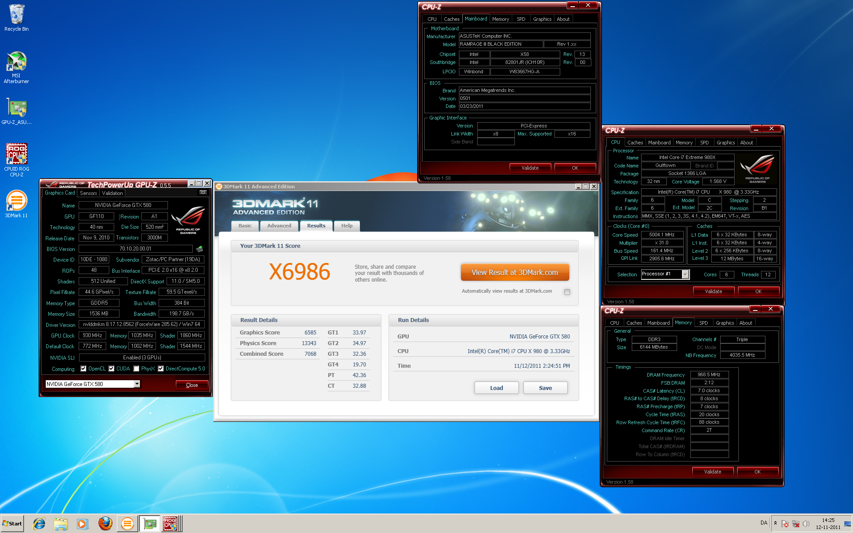Launch MSI Afterburner from the desktop
This screenshot has width=853, height=533.
[x=16, y=67]
